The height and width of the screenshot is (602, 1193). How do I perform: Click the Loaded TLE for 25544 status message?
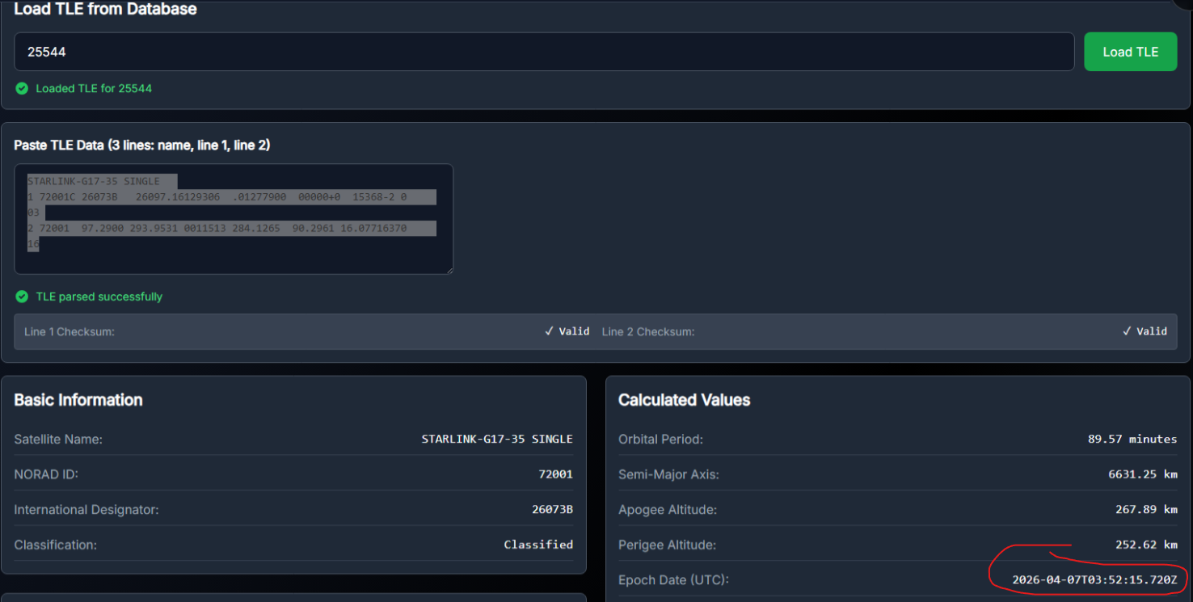tap(94, 88)
